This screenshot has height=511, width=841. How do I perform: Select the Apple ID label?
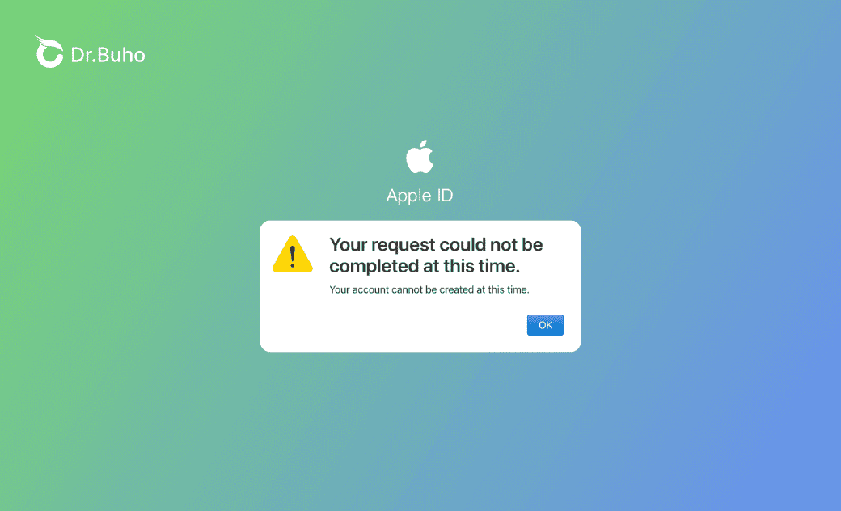(420, 195)
